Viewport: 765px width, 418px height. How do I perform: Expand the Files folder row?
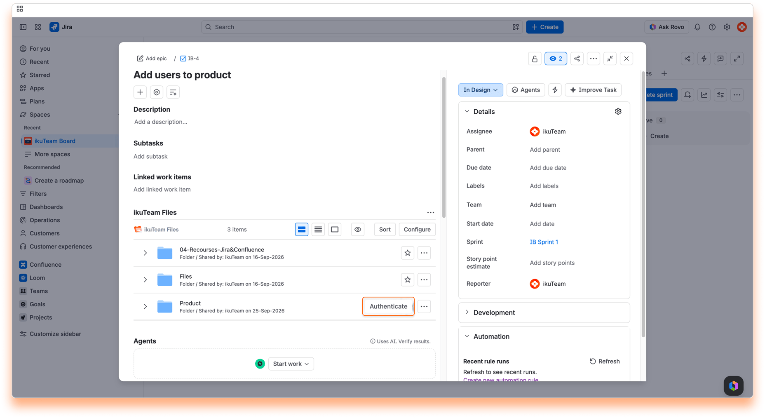pos(145,280)
